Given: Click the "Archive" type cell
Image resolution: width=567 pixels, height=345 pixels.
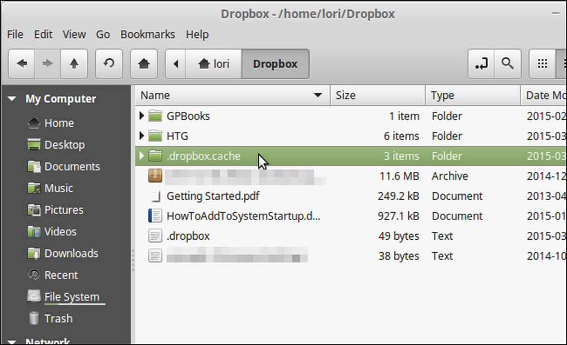Looking at the screenshot, I should tap(450, 176).
